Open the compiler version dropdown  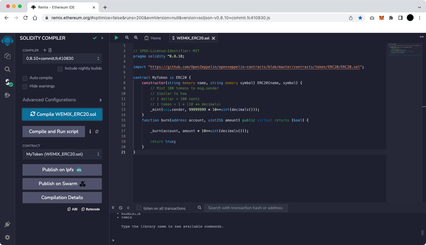(x=62, y=59)
